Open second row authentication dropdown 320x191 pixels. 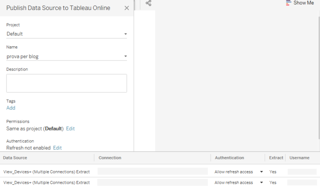pos(261,182)
